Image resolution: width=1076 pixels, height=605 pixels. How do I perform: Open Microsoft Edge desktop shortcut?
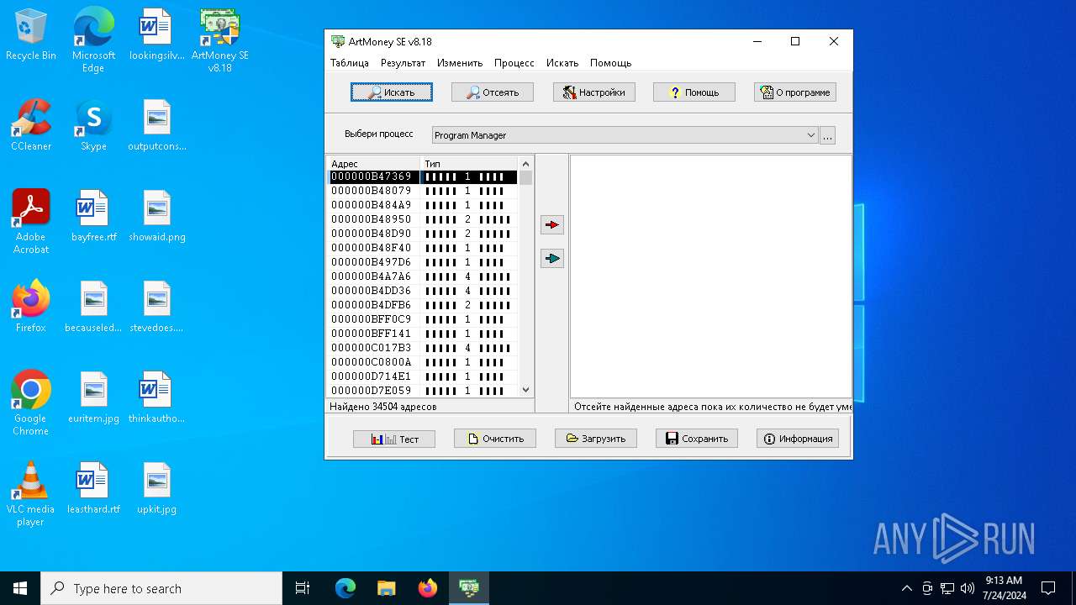(x=93, y=40)
